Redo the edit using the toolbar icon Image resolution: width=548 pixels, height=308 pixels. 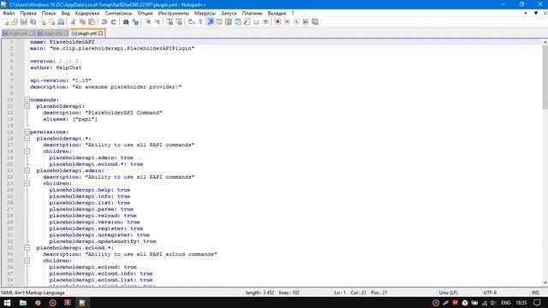pos(113,22)
